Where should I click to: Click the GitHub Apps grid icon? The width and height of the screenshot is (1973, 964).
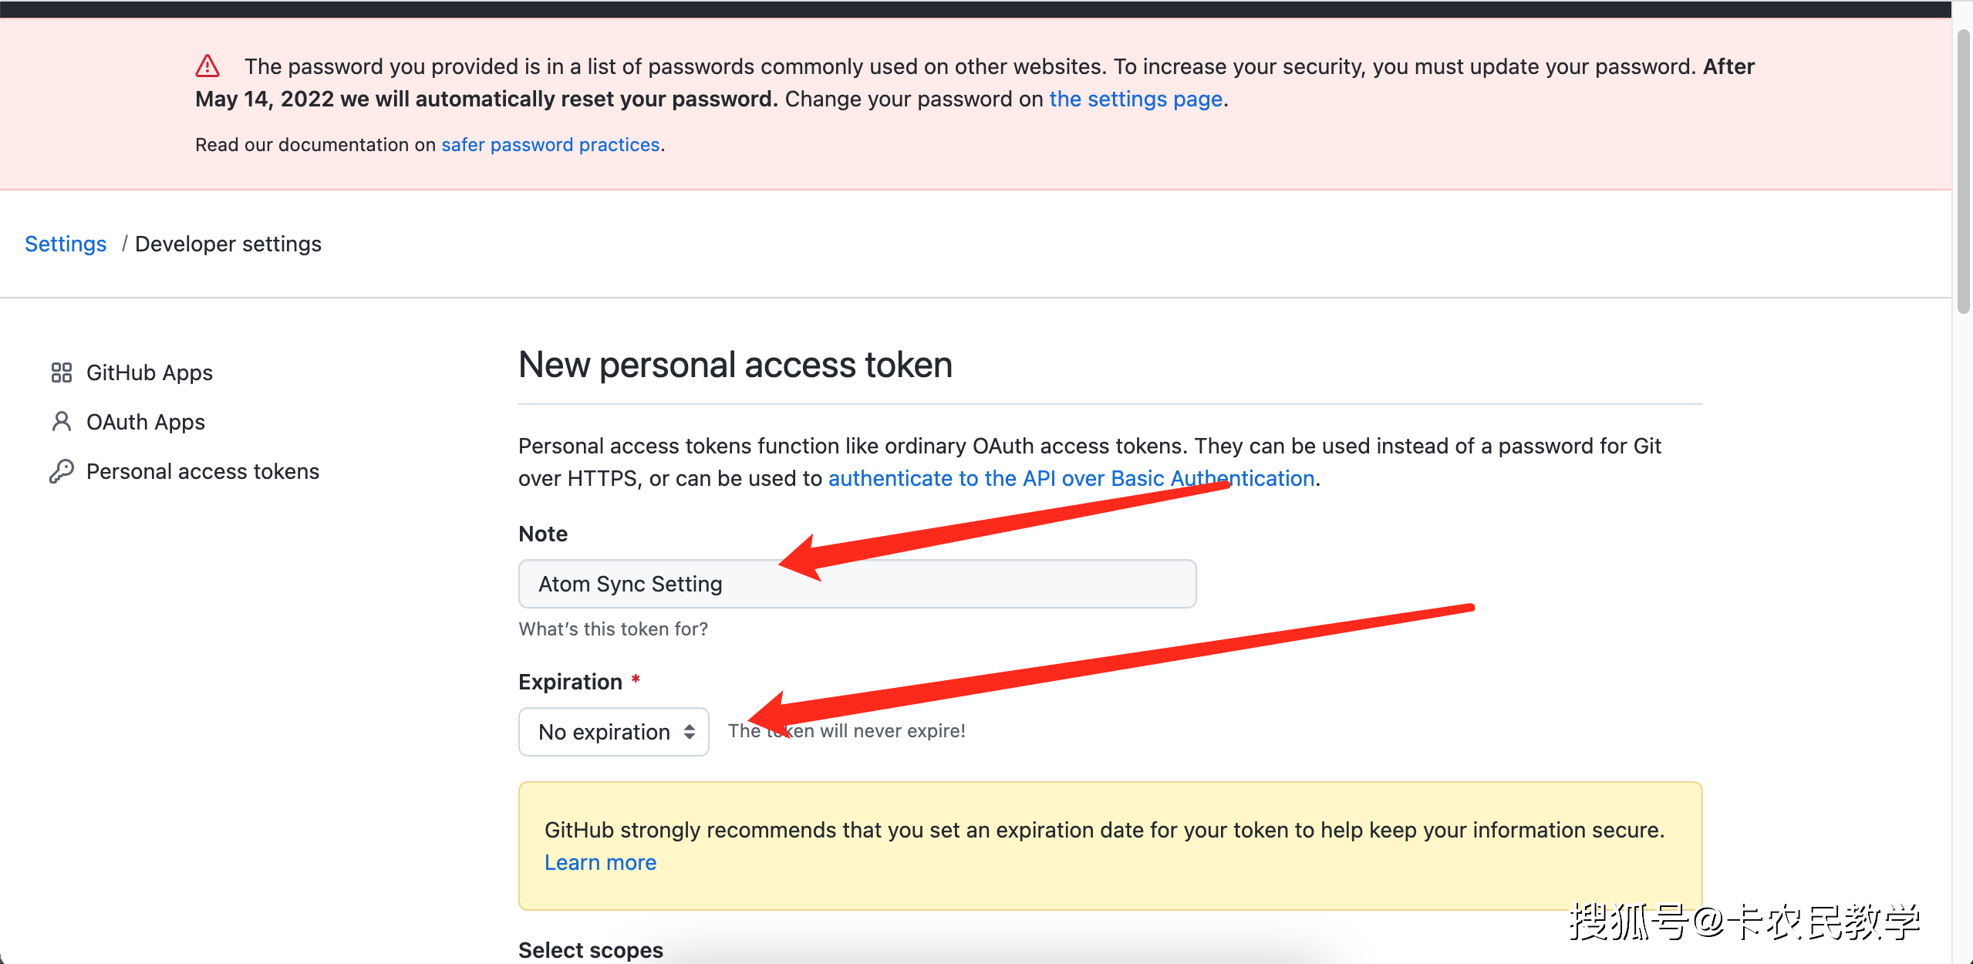coord(62,372)
